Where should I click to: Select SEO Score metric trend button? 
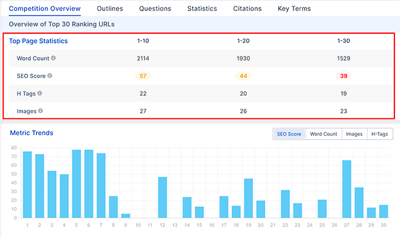(289, 134)
